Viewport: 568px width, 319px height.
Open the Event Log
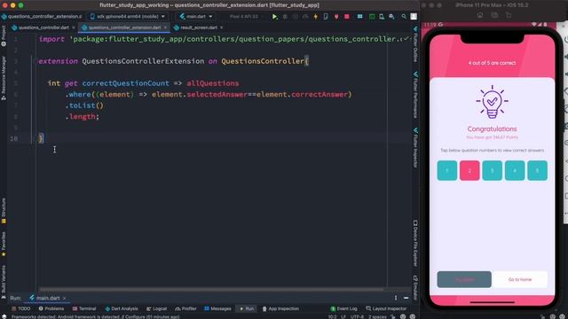(343, 308)
